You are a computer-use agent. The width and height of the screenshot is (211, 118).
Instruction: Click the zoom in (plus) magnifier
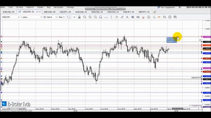[90, 17]
